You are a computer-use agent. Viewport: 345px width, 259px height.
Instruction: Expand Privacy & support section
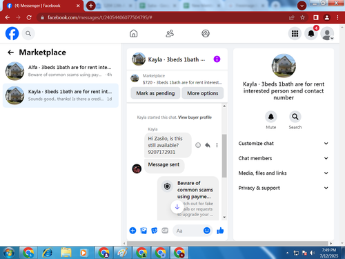coord(284,188)
